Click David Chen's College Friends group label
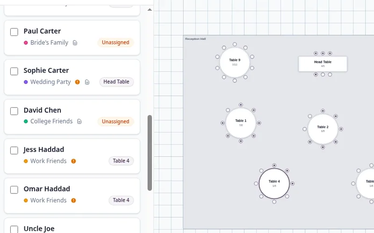The height and width of the screenshot is (233, 374). (51, 121)
